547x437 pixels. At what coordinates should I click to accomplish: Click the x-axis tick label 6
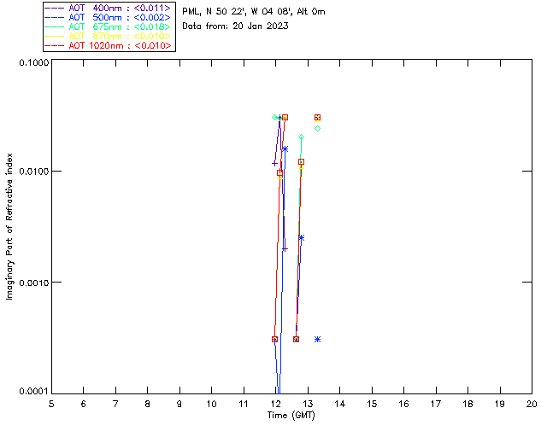coord(84,404)
